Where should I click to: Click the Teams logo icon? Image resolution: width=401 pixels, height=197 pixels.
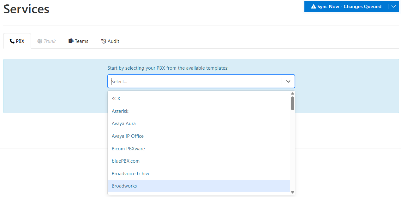click(x=71, y=41)
